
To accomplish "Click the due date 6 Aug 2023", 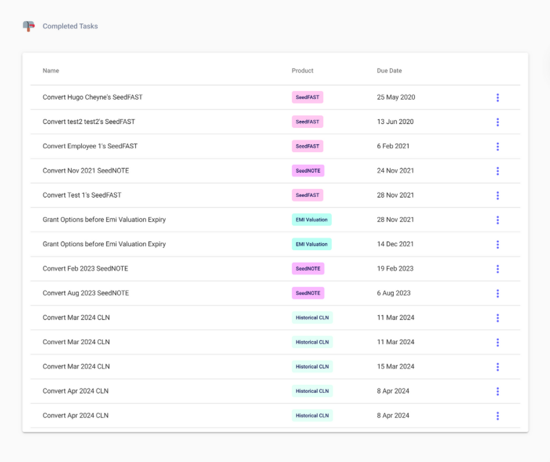I will [394, 293].
